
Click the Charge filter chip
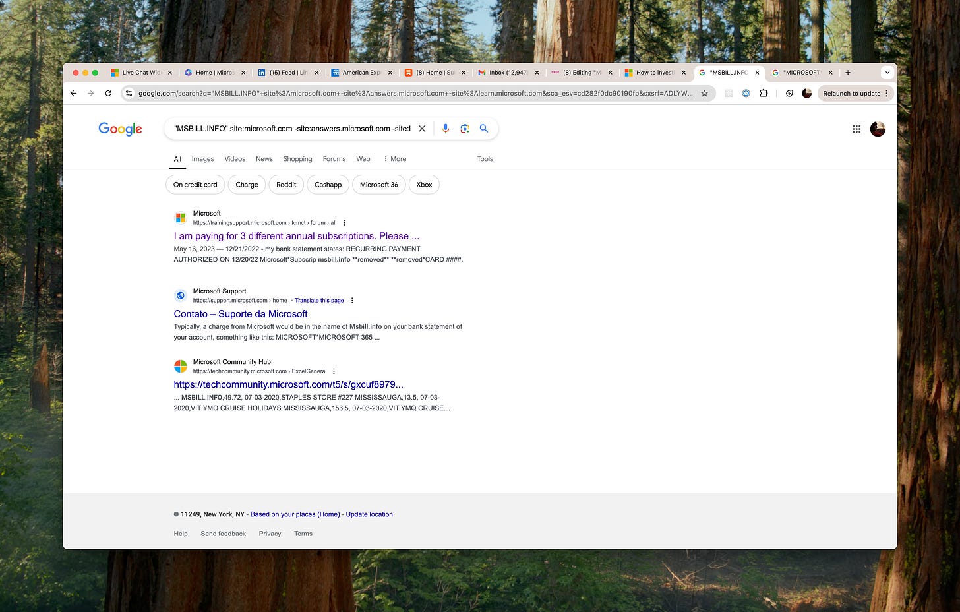pos(247,185)
